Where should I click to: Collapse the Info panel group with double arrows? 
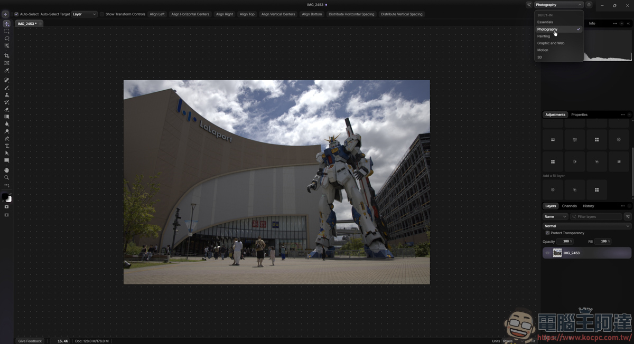click(x=628, y=23)
